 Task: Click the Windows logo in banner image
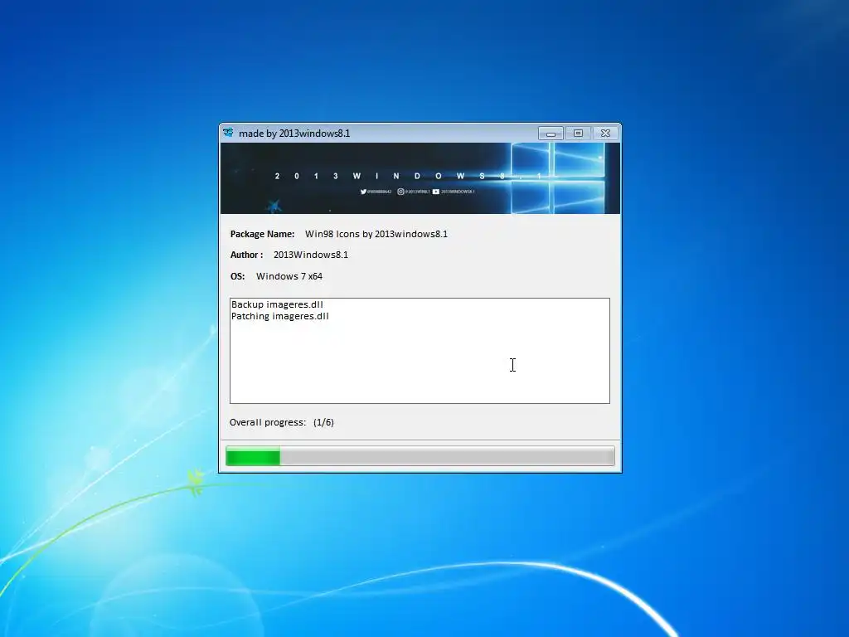[x=558, y=178]
